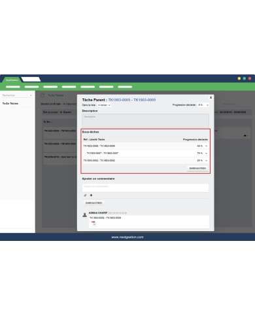Click the blank second browser tab

coord(31,80)
